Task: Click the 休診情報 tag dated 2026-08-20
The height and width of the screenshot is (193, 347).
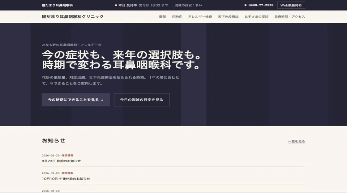Action: [67, 155]
